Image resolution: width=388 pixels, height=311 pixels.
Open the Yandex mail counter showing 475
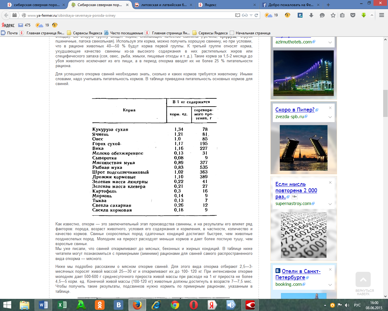[x=24, y=25]
